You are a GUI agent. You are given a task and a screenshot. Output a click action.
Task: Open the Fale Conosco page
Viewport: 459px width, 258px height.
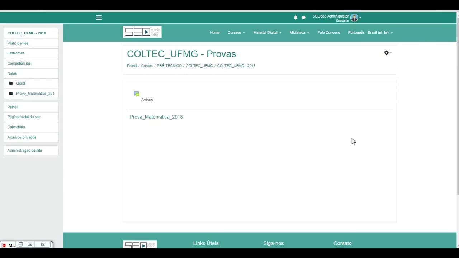click(328, 33)
